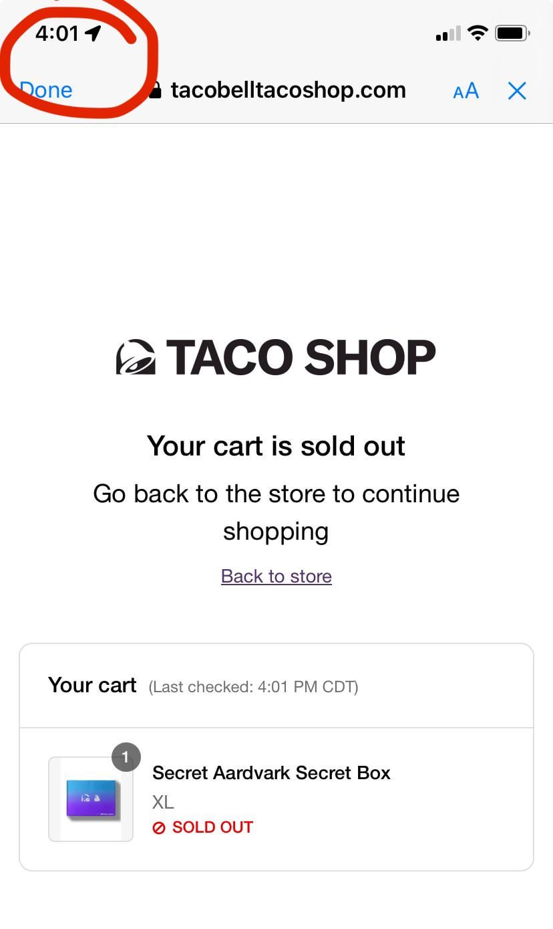This screenshot has width=553, height=929.
Task: Tap the battery indicator icon
Action: pos(512,33)
